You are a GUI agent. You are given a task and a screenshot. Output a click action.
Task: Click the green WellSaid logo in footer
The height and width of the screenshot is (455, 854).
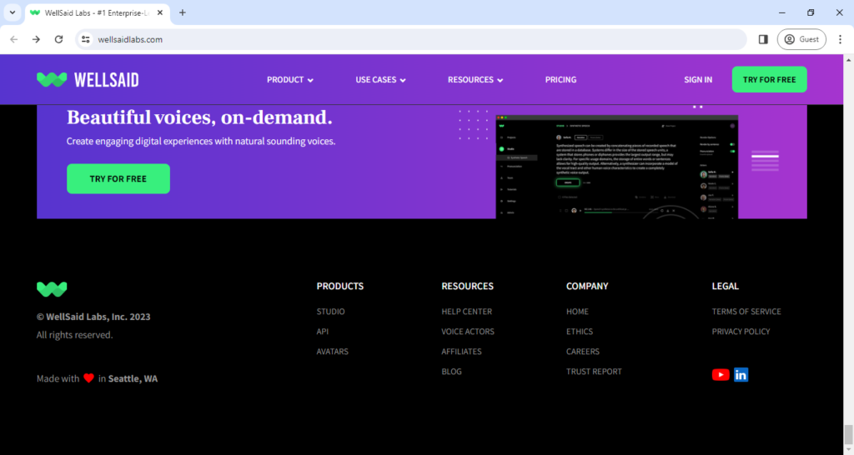pos(52,289)
